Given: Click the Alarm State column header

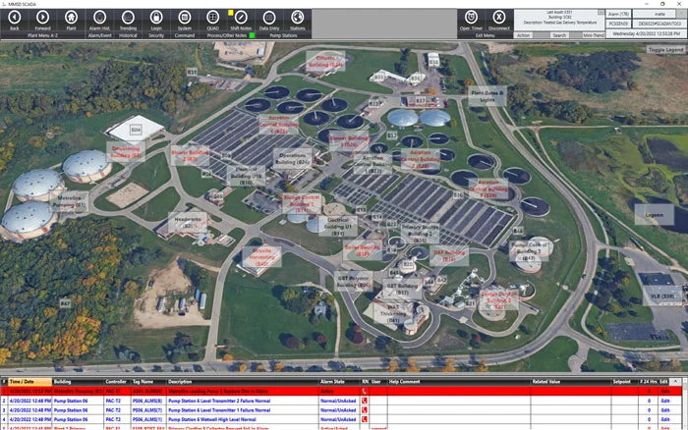Looking at the screenshot, I should click(334, 381).
